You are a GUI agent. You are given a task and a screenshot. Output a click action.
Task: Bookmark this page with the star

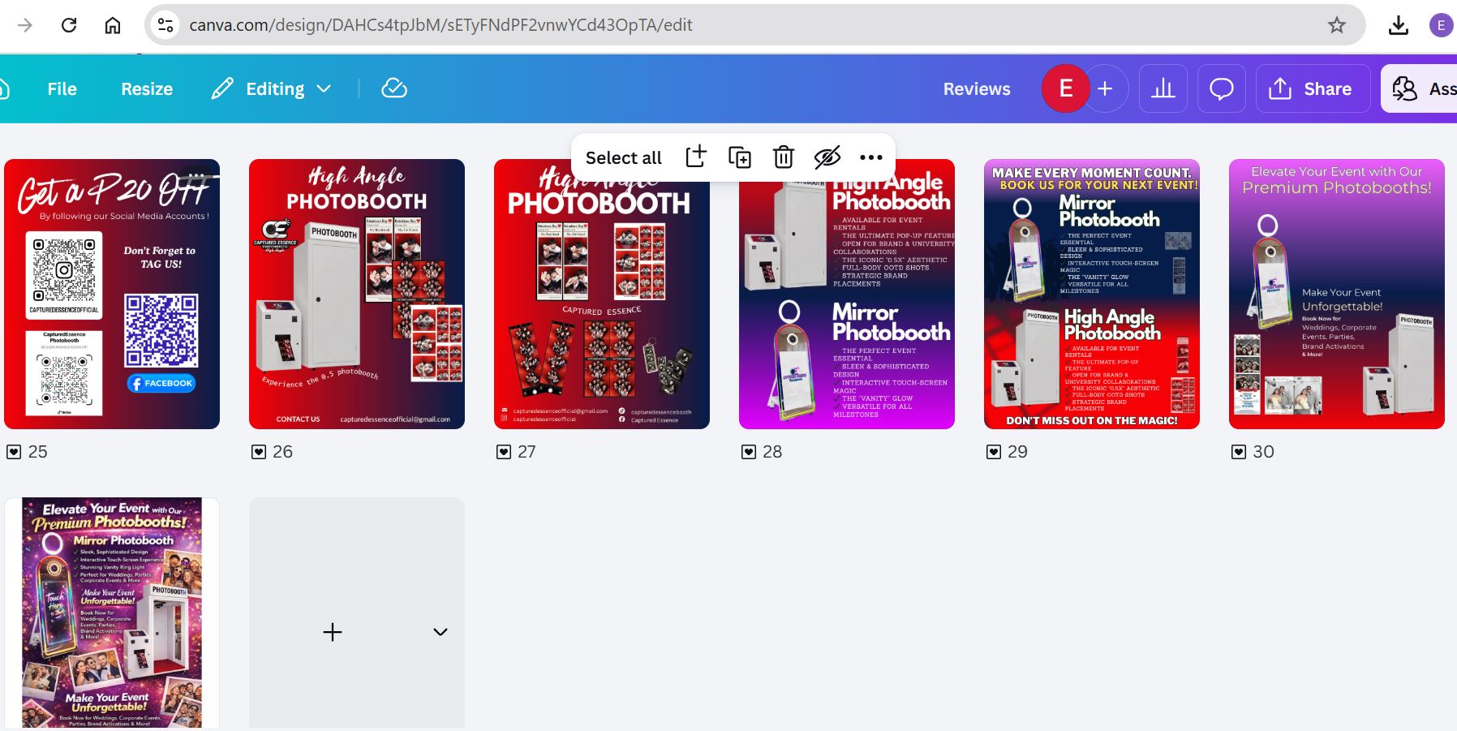(x=1337, y=25)
